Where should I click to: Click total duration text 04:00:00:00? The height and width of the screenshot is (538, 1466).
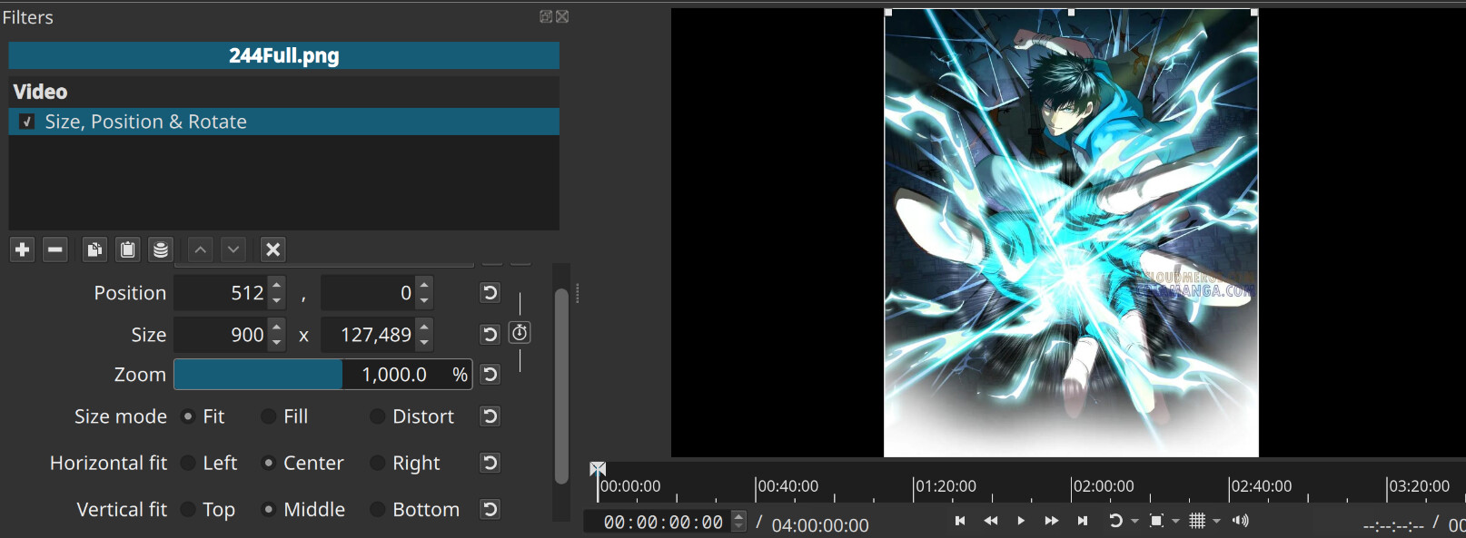tap(820, 525)
